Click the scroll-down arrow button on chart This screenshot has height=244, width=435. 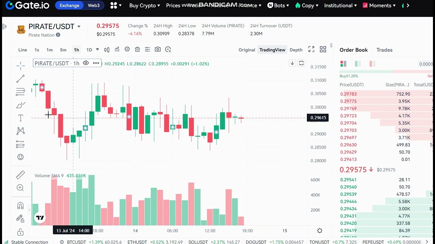pyautogui.click(x=292, y=63)
